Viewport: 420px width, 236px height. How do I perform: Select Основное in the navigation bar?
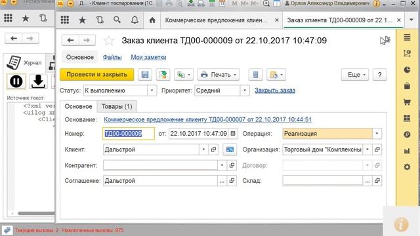[x=80, y=57]
